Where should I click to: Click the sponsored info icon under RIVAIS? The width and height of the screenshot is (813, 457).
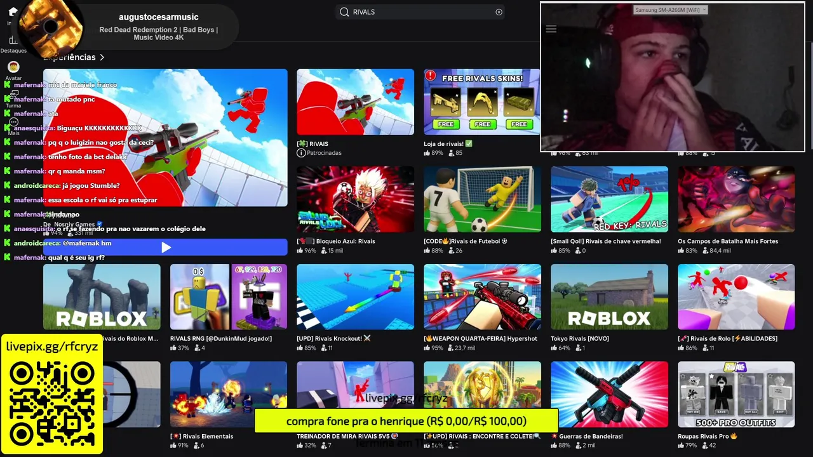click(301, 153)
